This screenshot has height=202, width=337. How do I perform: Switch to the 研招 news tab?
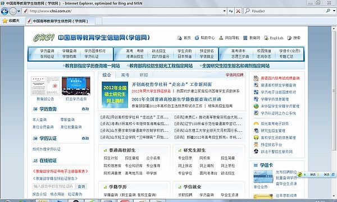[144, 75]
